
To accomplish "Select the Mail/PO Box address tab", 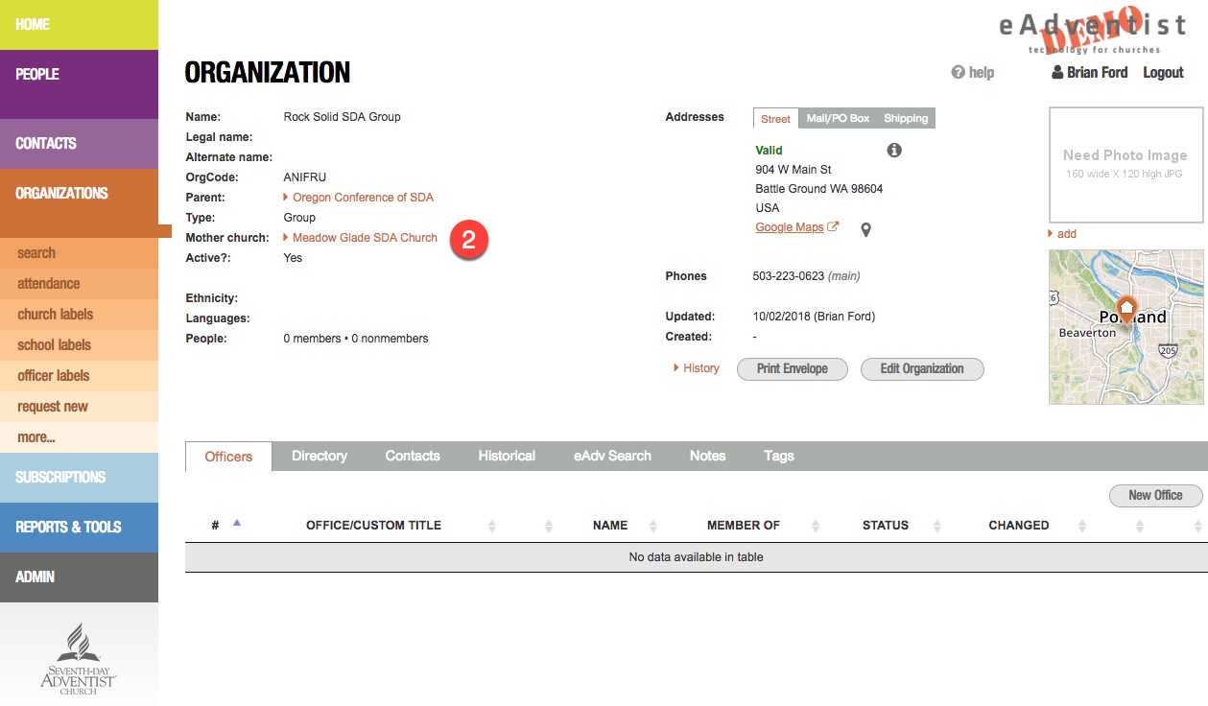I will coord(838,119).
